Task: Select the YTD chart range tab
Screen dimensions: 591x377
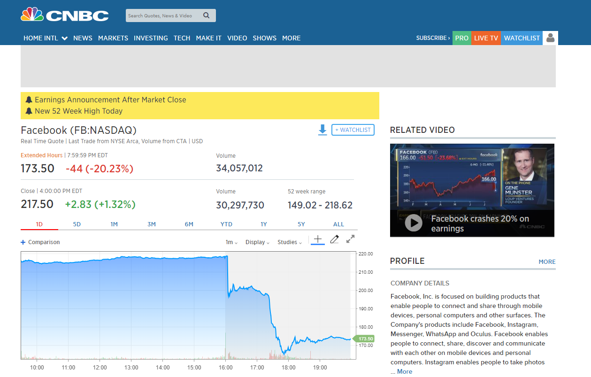Action: (x=226, y=224)
